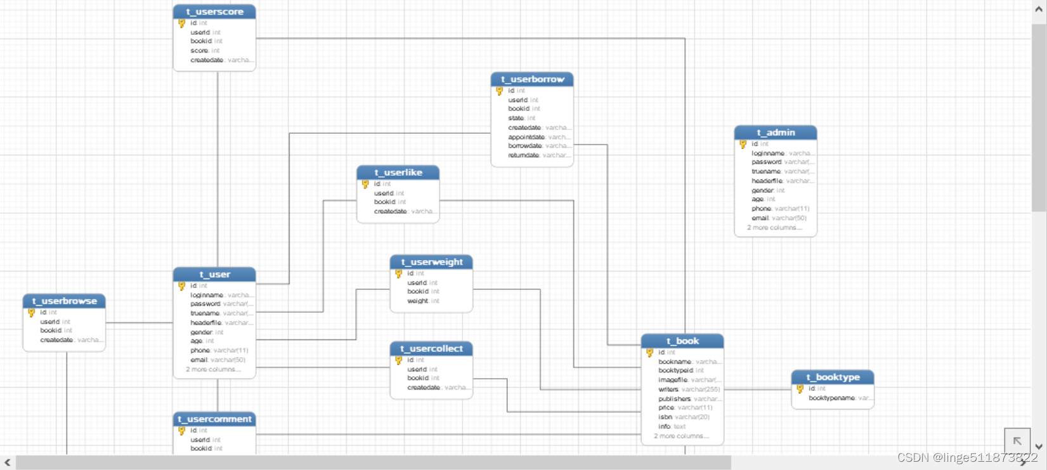Click the isbn column in t_book
This screenshot has width=1047, height=470.
pyautogui.click(x=684, y=417)
